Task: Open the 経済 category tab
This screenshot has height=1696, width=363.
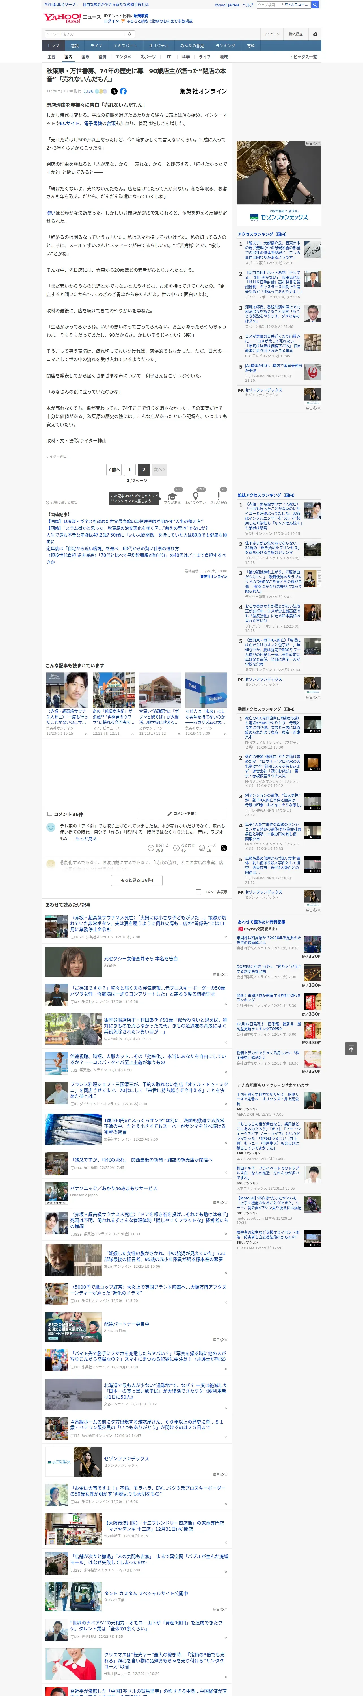Action: click(x=102, y=57)
